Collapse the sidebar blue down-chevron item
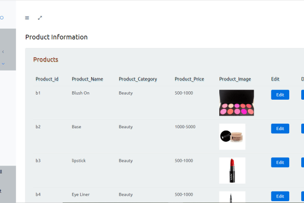304x203 pixels. click(x=3, y=64)
